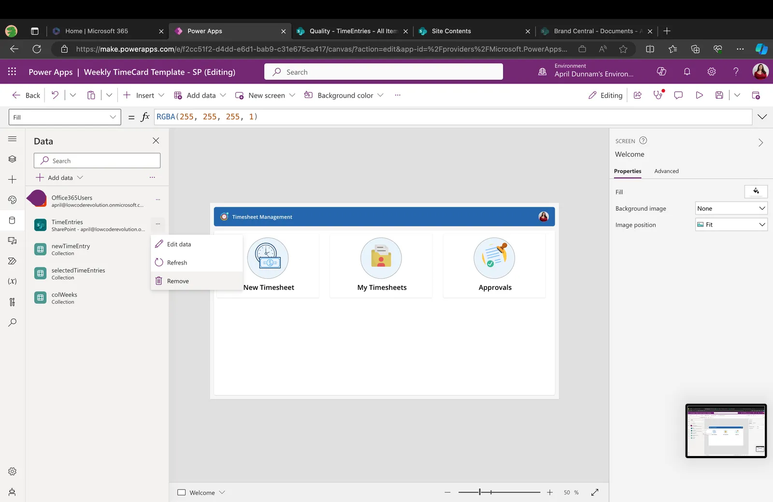The image size is (773, 502).
Task: Switch to the Advanced tab
Action: click(666, 171)
